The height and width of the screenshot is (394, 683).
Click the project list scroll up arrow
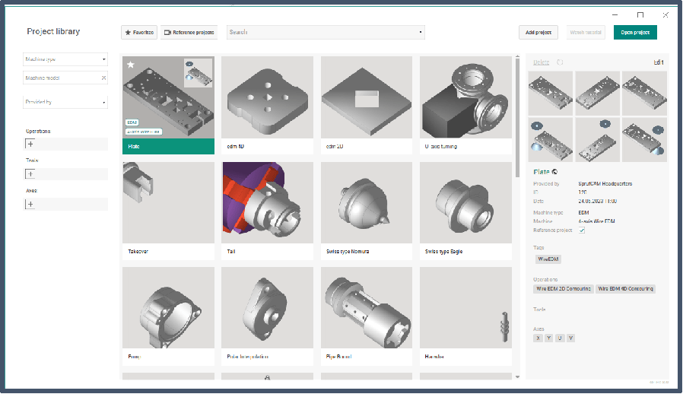517,56
